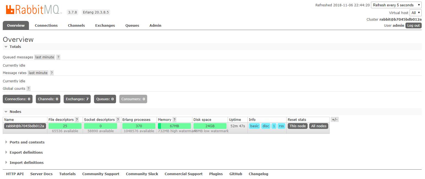The image size is (425, 179).
Task: Click the basic info tag
Action: point(254,126)
